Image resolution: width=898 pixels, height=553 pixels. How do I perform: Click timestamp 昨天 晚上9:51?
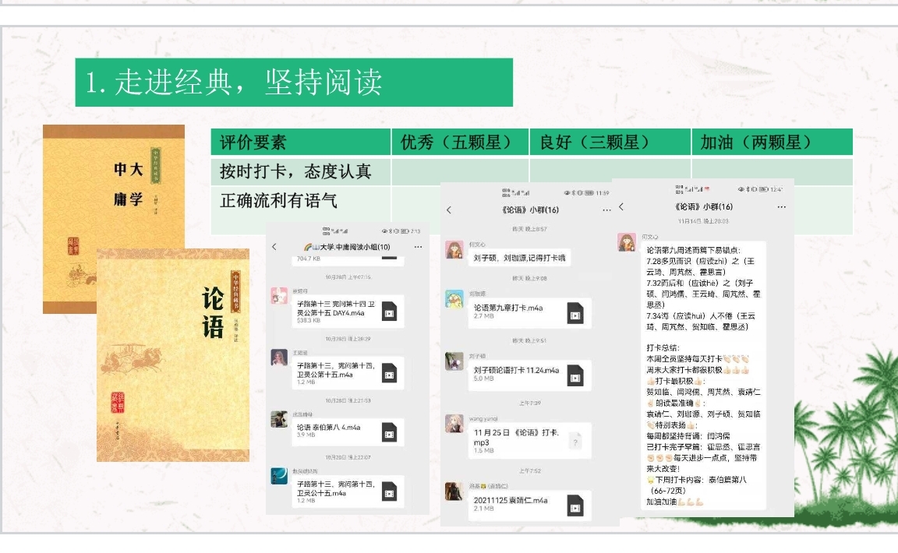click(530, 340)
